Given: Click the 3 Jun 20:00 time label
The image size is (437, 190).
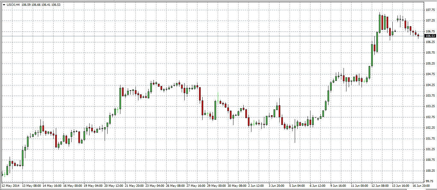Looking at the screenshot, I should coord(277,186).
